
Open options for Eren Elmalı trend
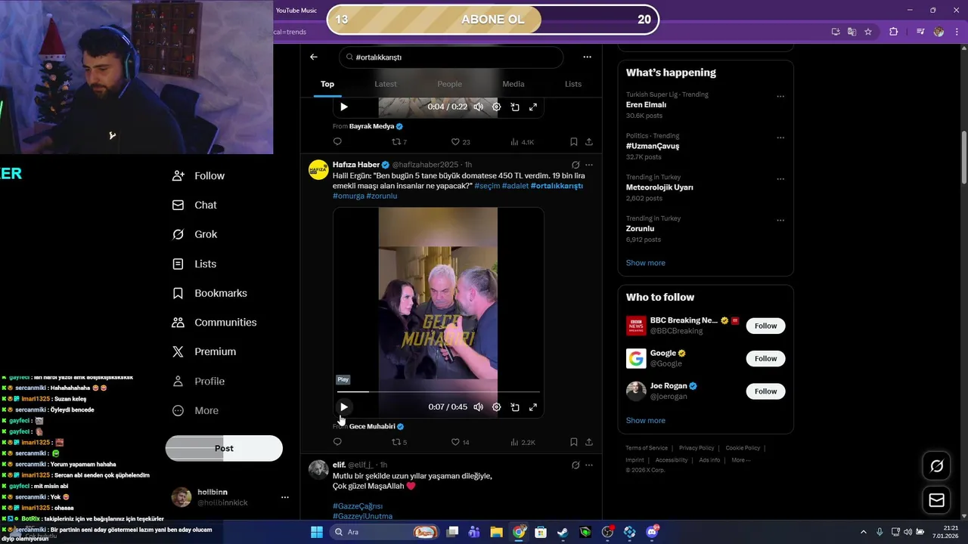pyautogui.click(x=780, y=97)
